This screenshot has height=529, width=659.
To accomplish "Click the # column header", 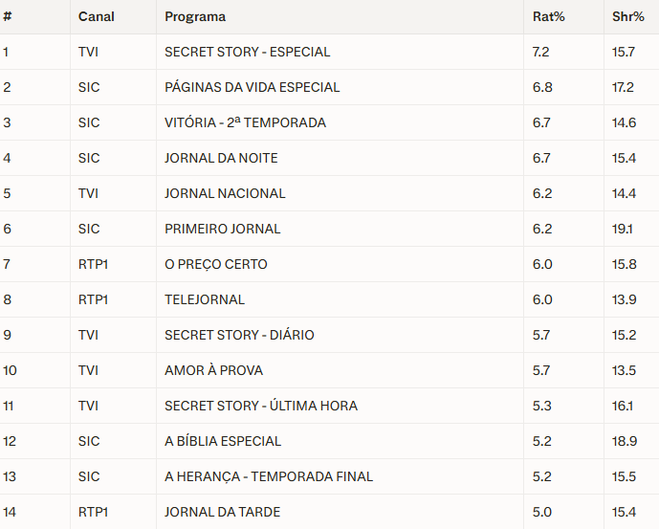I will (8, 17).
